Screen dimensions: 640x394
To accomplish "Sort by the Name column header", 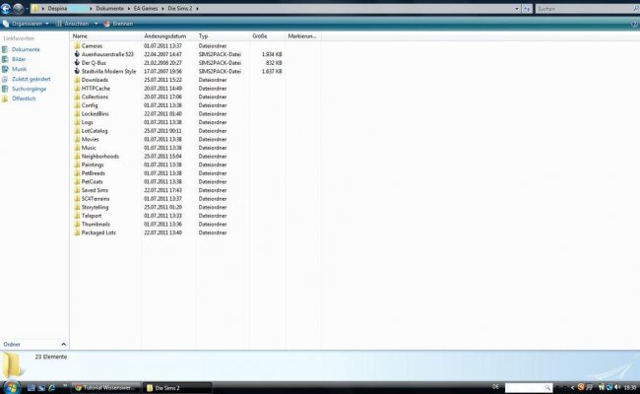I will pyautogui.click(x=105, y=35).
